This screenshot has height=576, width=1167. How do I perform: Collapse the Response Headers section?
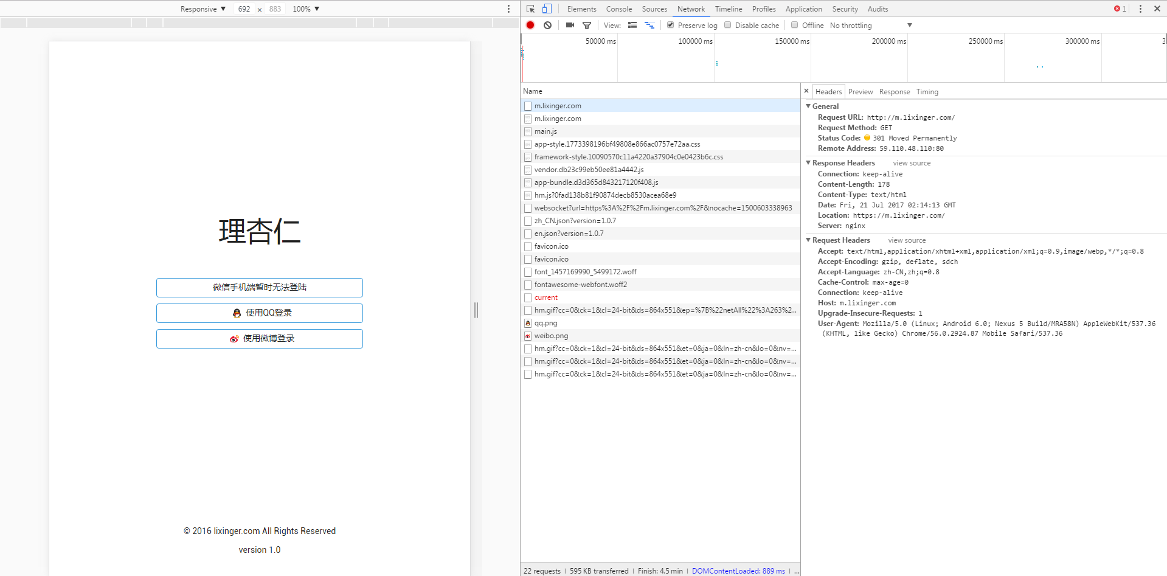coord(808,163)
